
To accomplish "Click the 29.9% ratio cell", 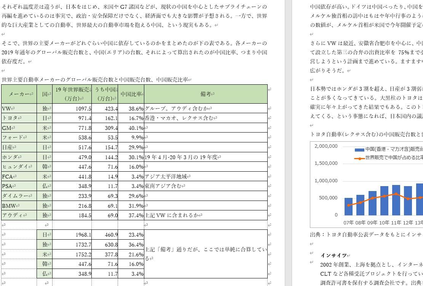I will 131,147.
